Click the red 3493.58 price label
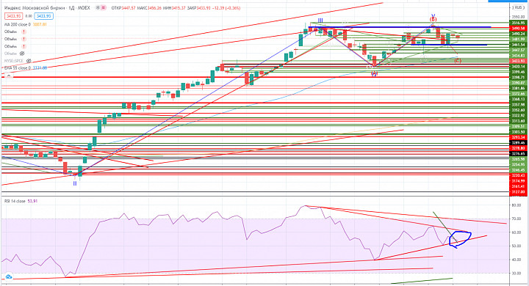The image size is (529, 286). click(518, 29)
